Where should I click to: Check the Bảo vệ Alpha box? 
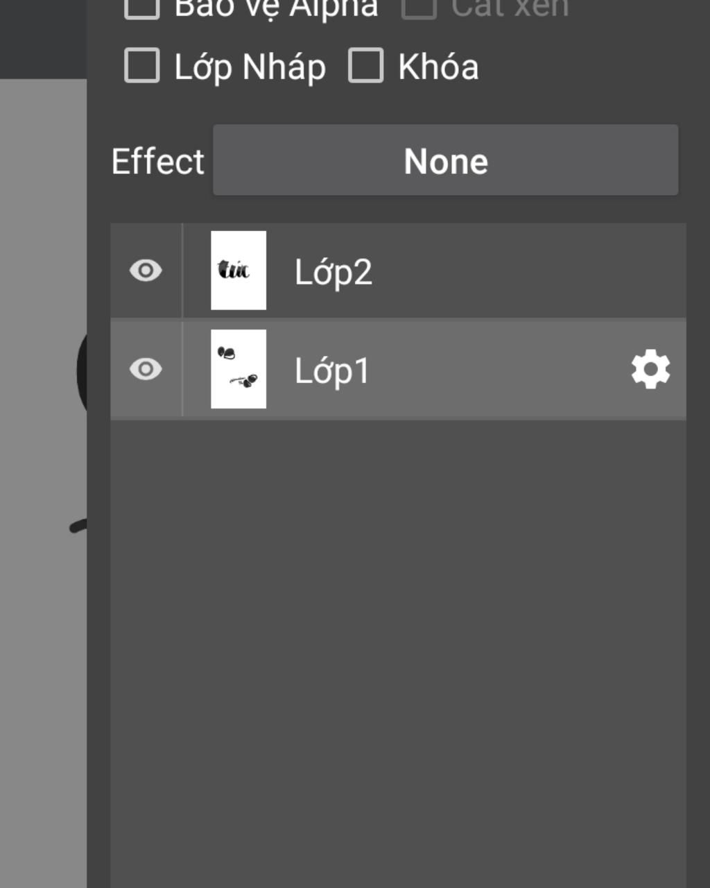[x=142, y=8]
